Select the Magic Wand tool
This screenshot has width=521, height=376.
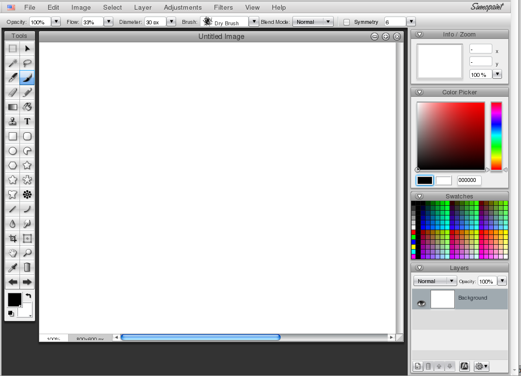13,63
